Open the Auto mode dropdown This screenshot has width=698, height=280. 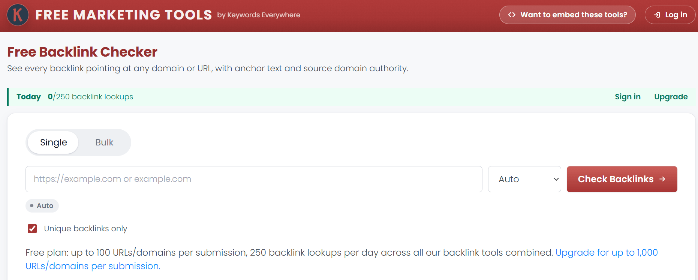pos(524,179)
